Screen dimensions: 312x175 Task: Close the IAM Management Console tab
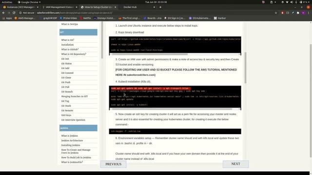[x=77, y=7]
